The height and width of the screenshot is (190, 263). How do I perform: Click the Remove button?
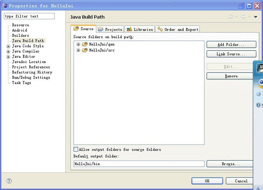pyautogui.click(x=230, y=76)
